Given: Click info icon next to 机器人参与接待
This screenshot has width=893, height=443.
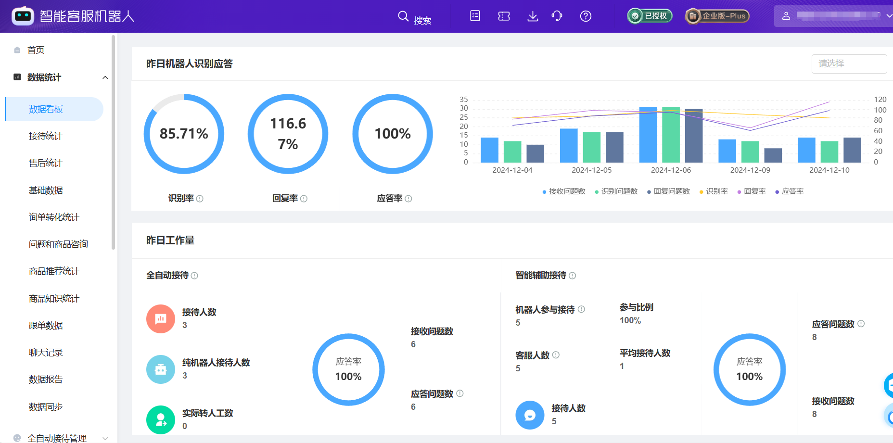Looking at the screenshot, I should click(581, 309).
